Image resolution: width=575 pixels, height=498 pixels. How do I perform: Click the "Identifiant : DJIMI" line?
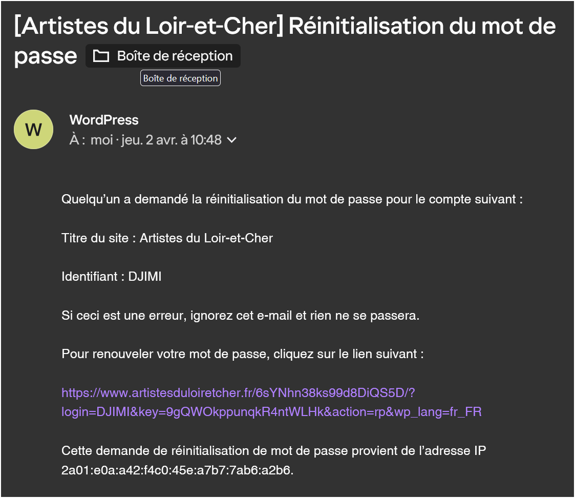112,277
